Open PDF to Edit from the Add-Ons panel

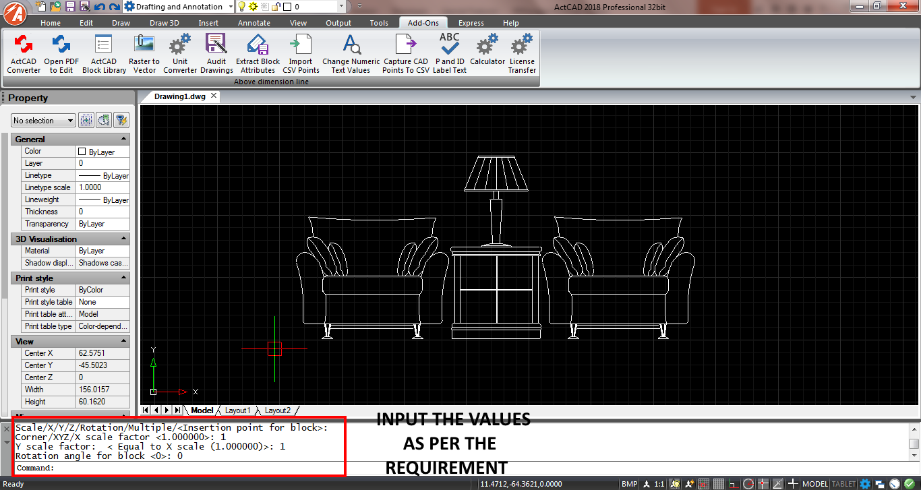[x=61, y=54]
